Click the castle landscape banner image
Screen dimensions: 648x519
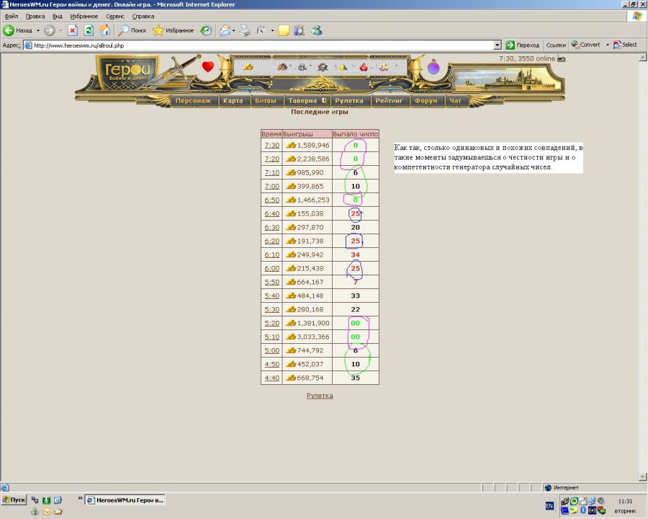point(507,79)
